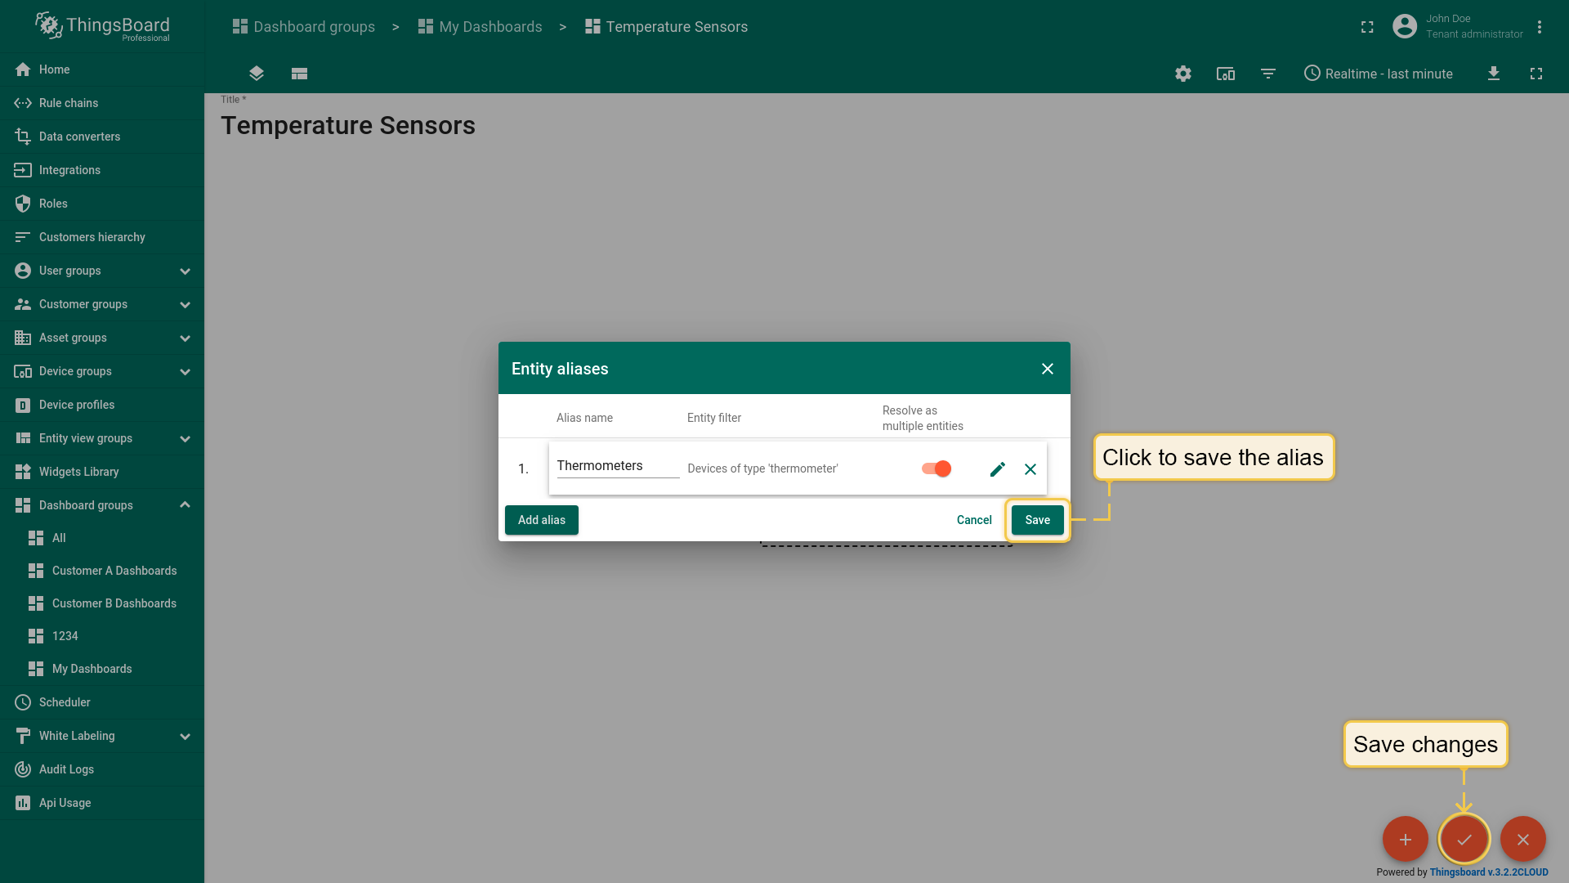1569x883 pixels.
Task: Remove the Thermometers alias with X icon
Action: pos(1030,469)
